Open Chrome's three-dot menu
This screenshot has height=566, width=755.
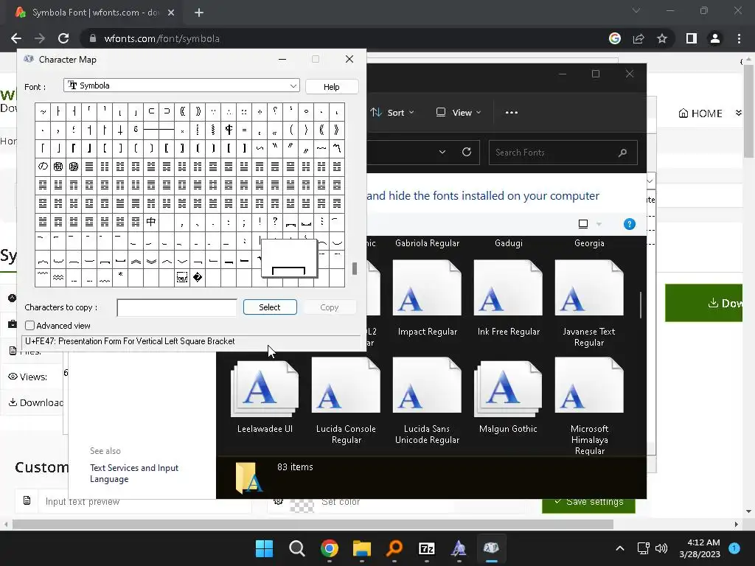pyautogui.click(x=739, y=38)
